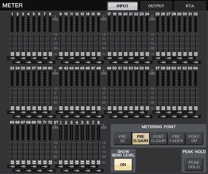Click the channel 64 fader knob
Image resolution: width=208 pixels, height=174 pixels.
coord(196,108)
